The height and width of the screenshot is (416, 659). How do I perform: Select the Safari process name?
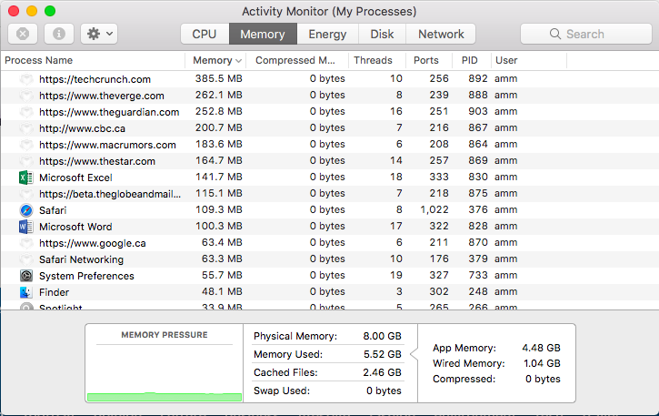point(53,210)
